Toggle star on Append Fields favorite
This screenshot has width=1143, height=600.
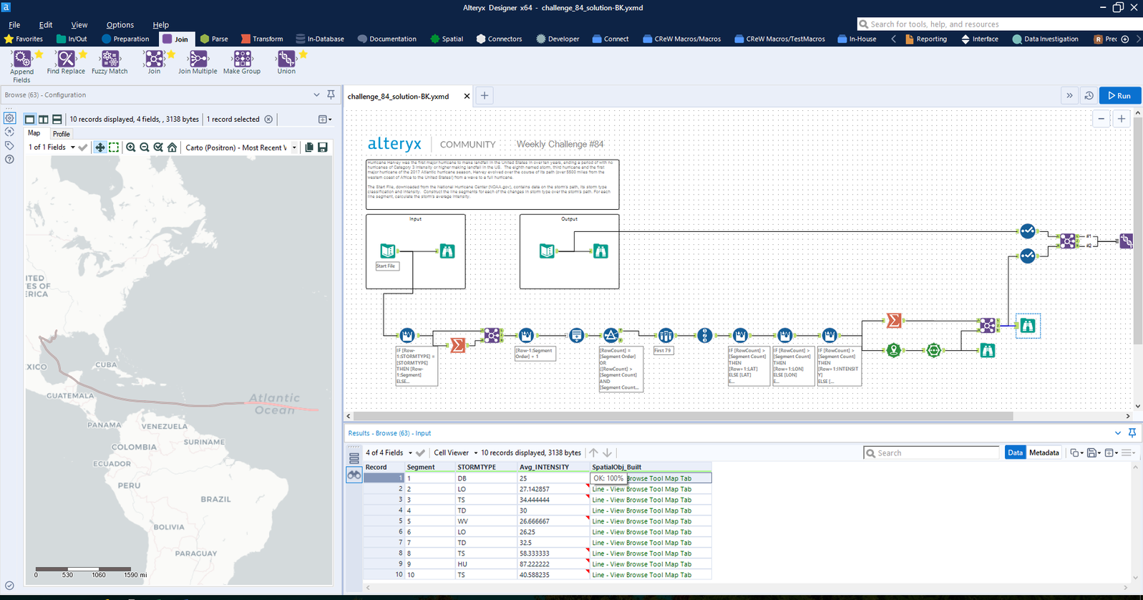point(39,54)
